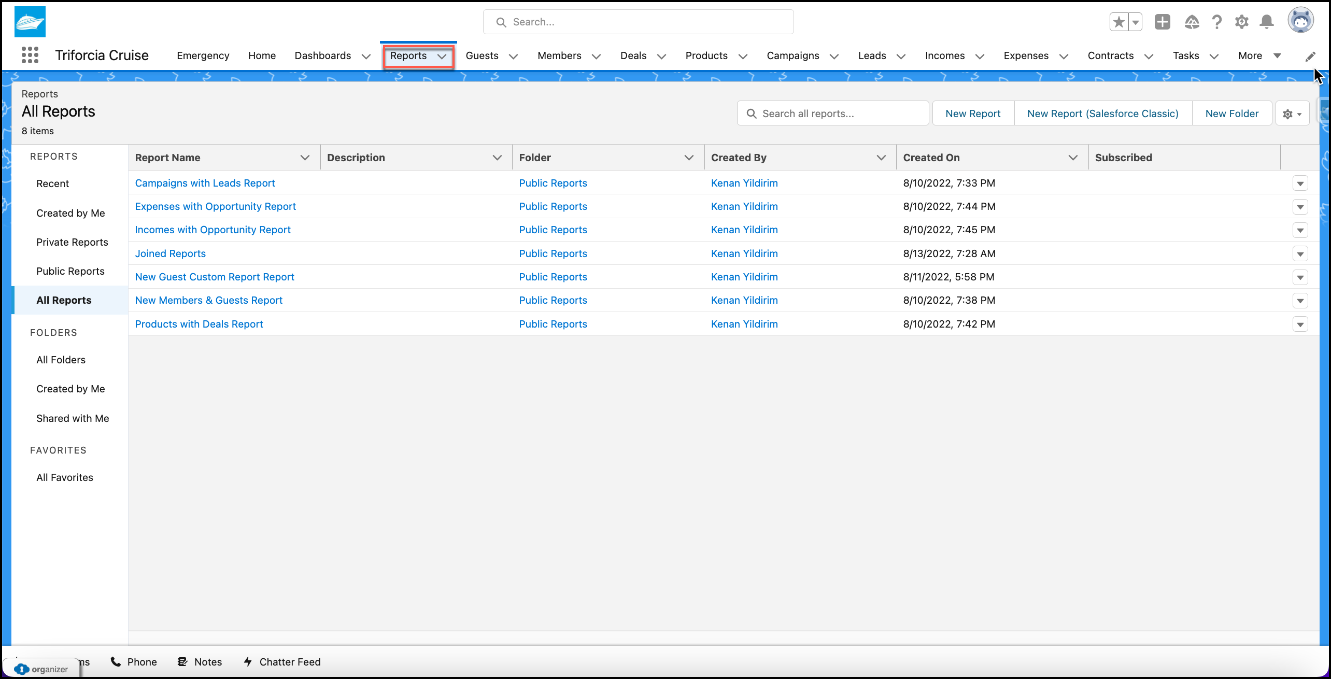Select All Favorites in sidebar

(65, 477)
